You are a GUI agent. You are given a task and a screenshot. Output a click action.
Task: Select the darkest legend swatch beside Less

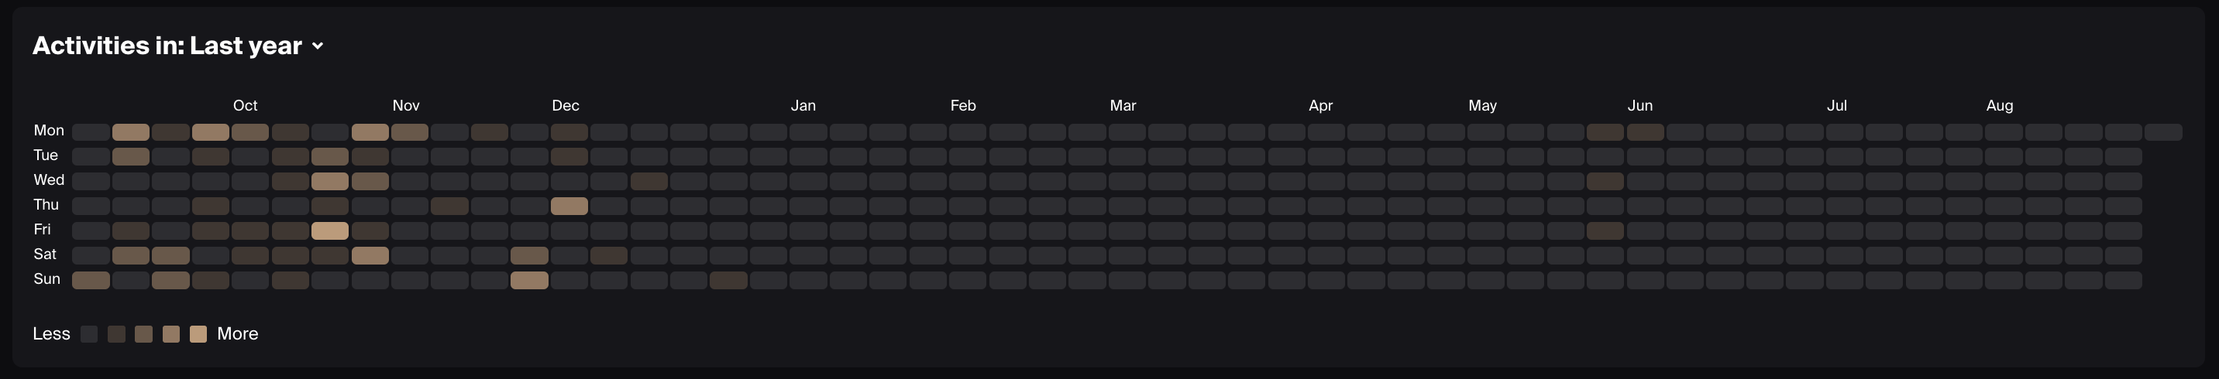[89, 334]
